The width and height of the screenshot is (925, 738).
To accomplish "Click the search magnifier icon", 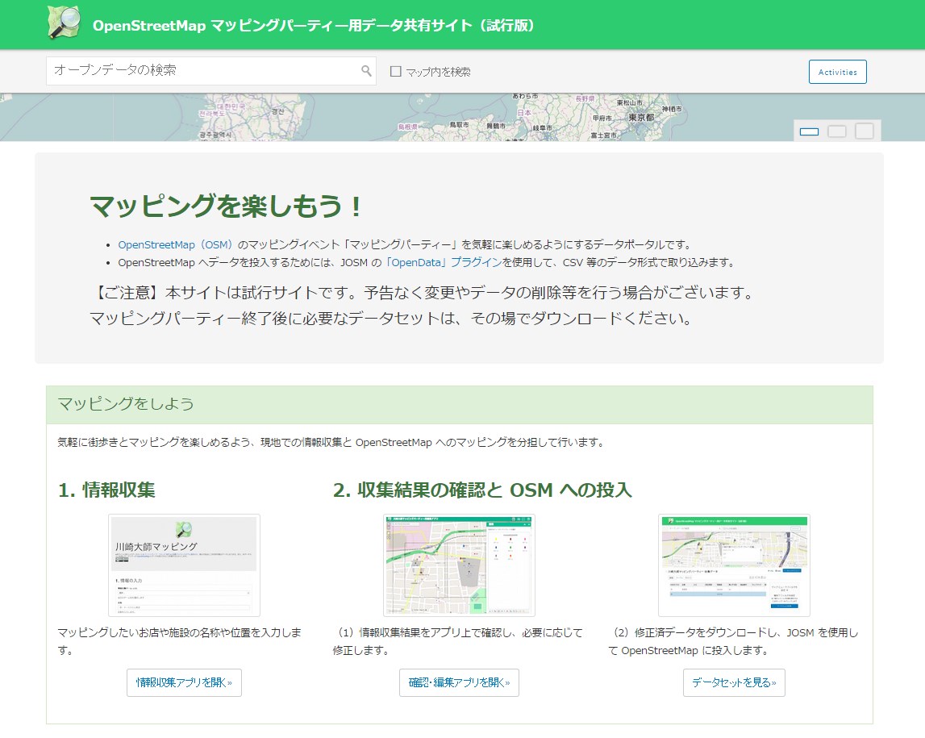I will click(x=366, y=71).
